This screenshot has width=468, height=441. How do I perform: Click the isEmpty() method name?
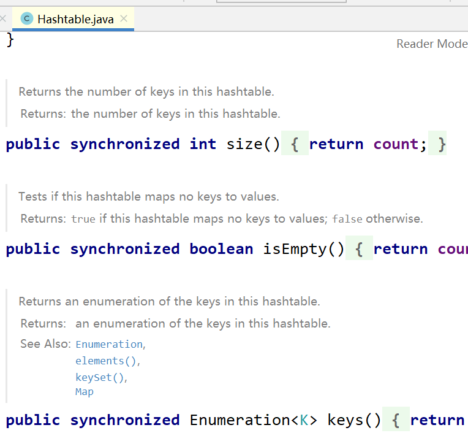point(295,249)
